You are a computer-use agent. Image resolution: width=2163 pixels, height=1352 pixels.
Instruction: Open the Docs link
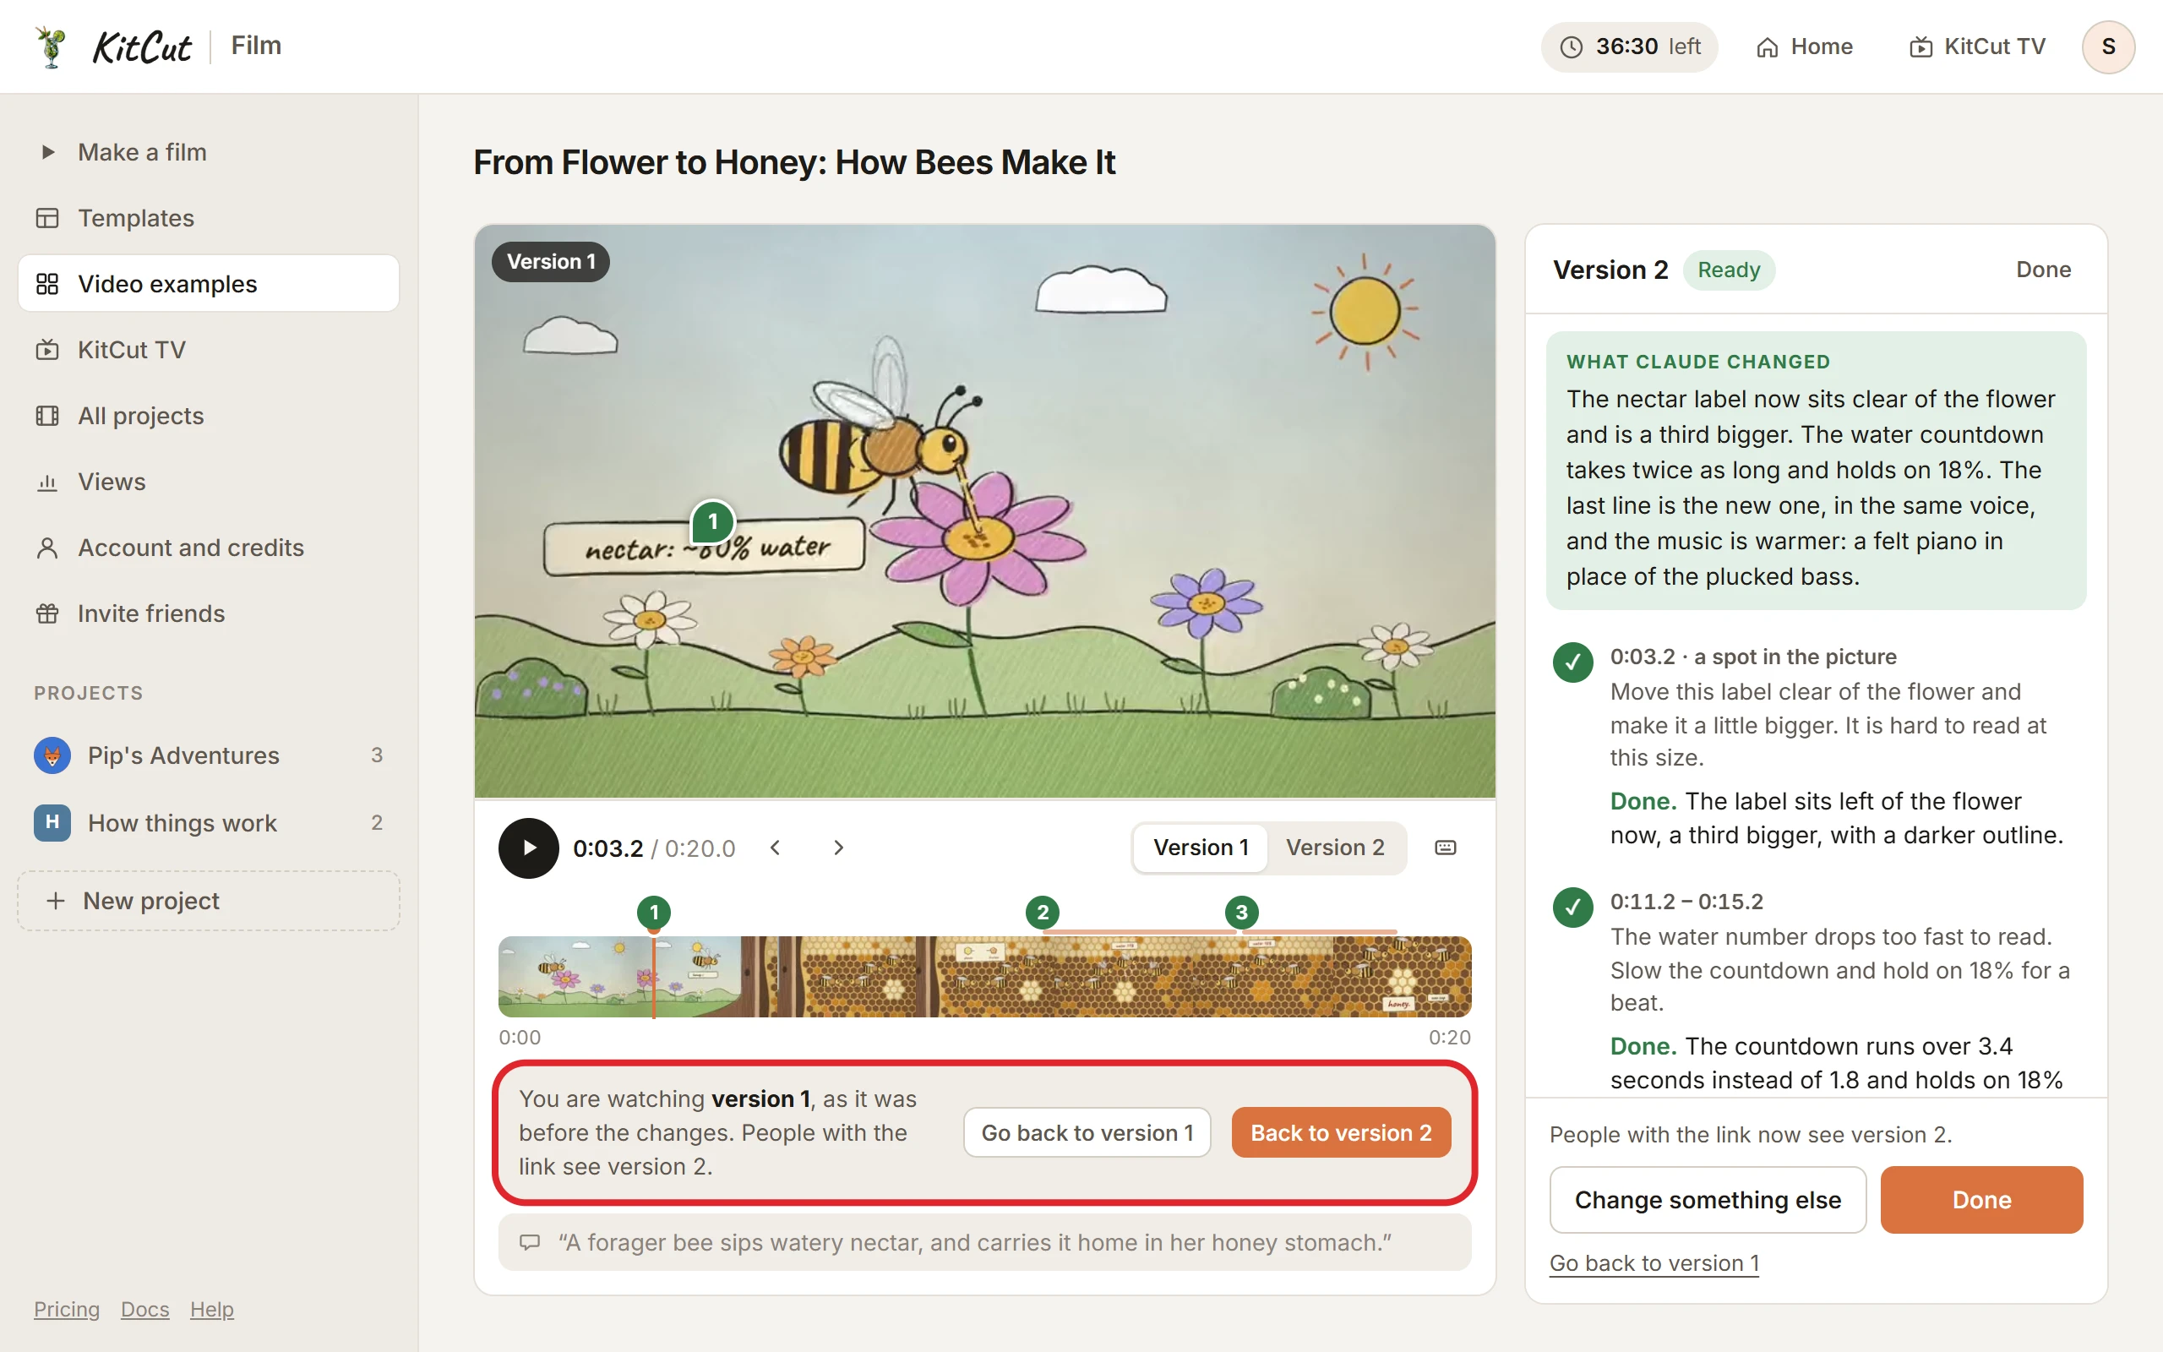[144, 1309]
